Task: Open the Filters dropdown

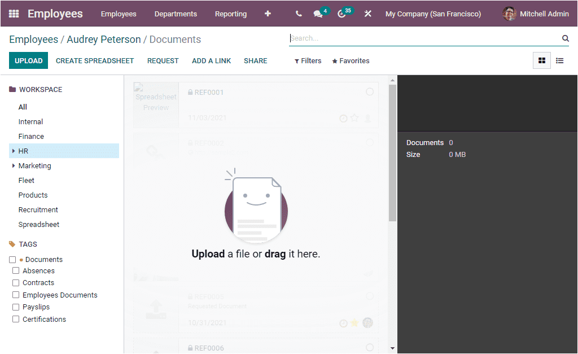Action: [308, 60]
